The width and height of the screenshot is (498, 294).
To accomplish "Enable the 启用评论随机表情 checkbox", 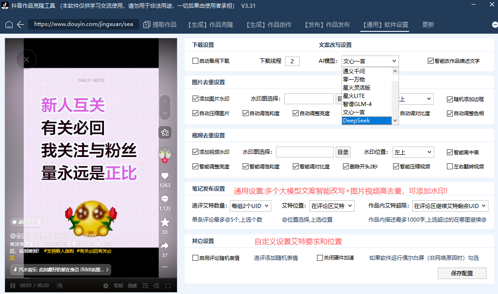I will [x=195, y=258].
